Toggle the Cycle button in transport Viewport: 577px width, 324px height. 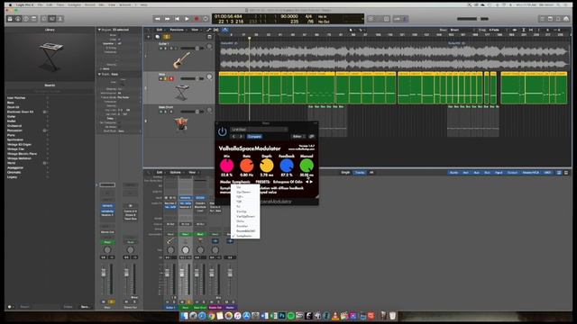tap(206, 19)
